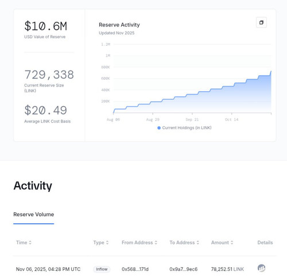
Task: Click the expand chart icon button
Action: coord(261,22)
